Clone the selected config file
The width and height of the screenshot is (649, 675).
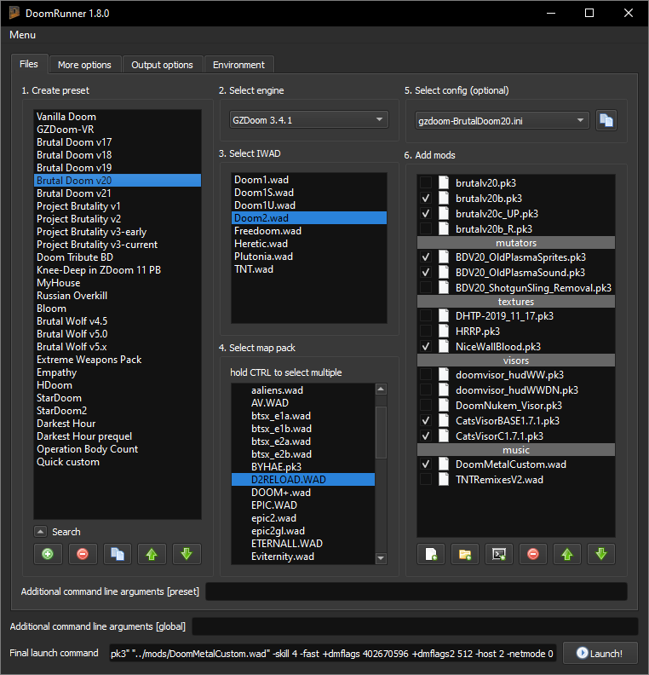tap(606, 120)
